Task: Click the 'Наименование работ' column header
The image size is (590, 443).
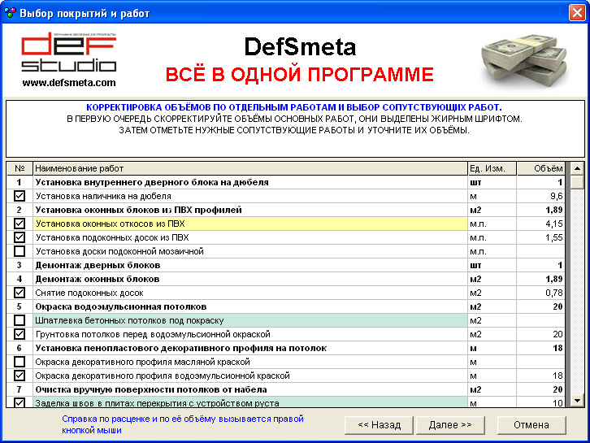Action: pos(249,169)
